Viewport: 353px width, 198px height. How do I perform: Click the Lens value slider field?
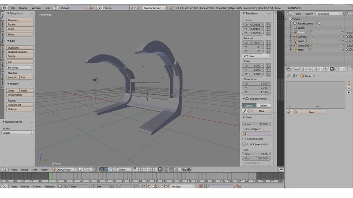(x=257, y=124)
